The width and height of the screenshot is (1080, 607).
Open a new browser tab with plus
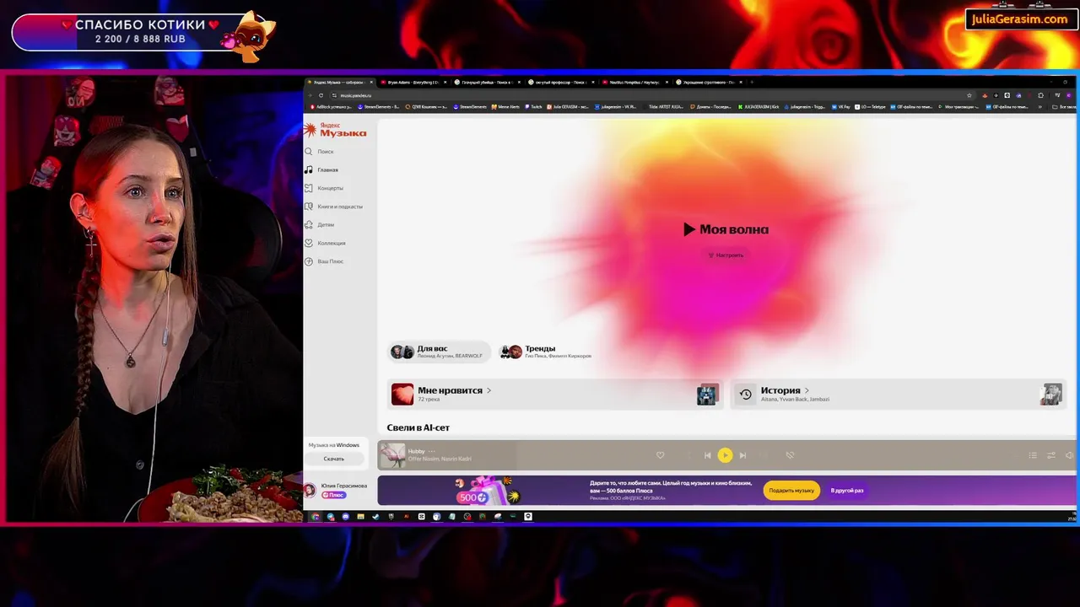tap(752, 82)
